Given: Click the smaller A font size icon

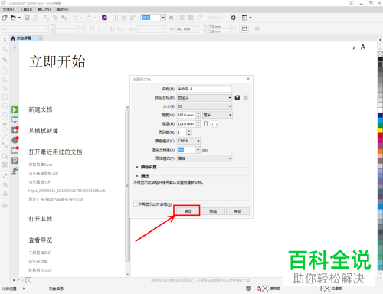Looking at the screenshot, I should (x=354, y=47).
